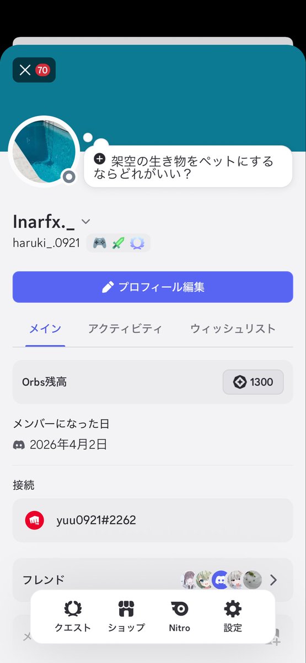Tap the laurel wreath quest badge
This screenshot has height=663, width=306.
pyautogui.click(x=137, y=243)
